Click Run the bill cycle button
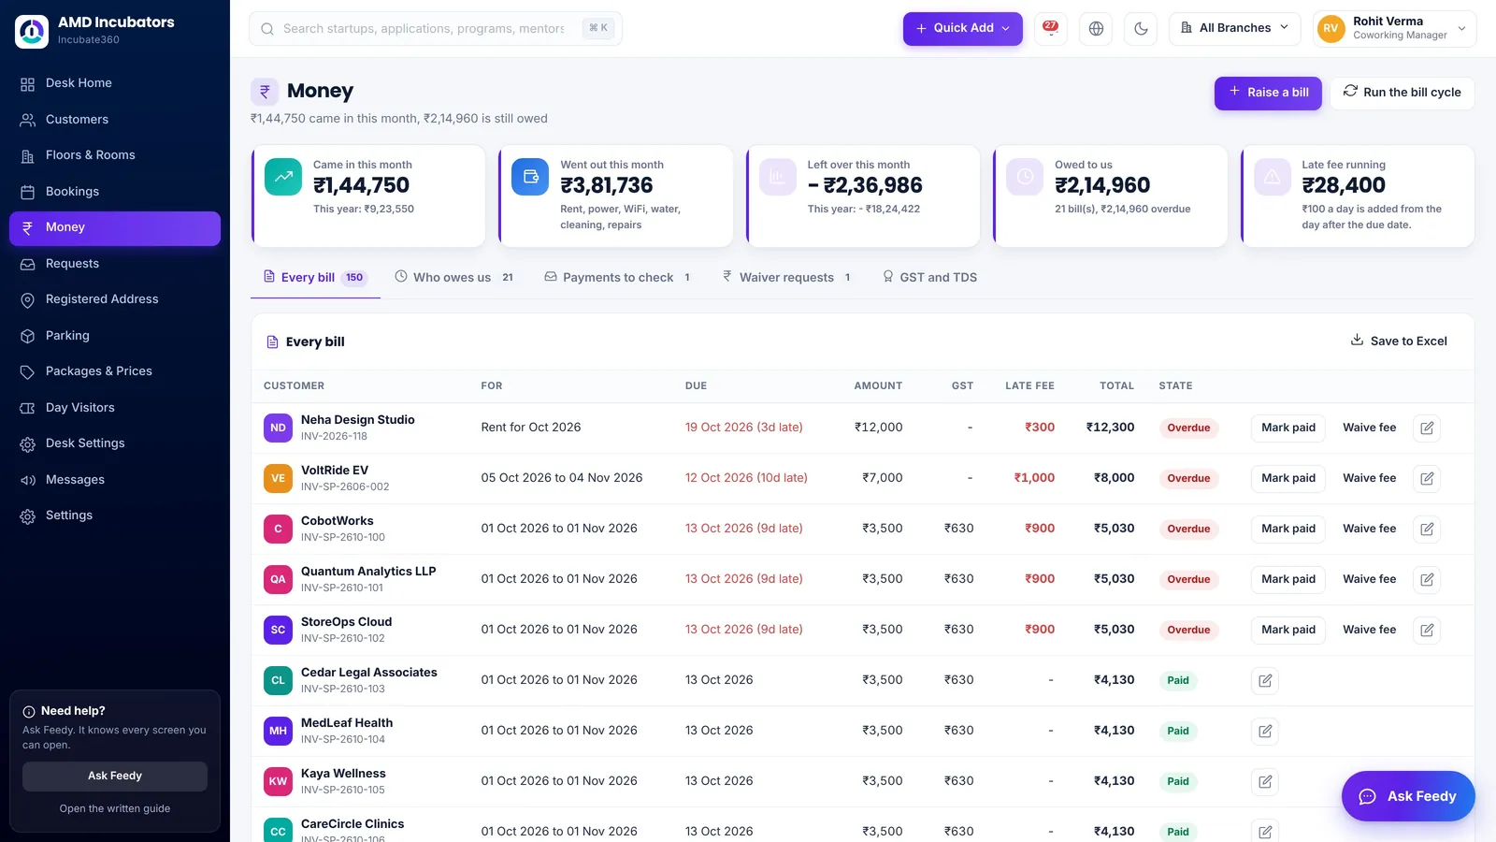Image resolution: width=1496 pixels, height=842 pixels. coord(1402,93)
